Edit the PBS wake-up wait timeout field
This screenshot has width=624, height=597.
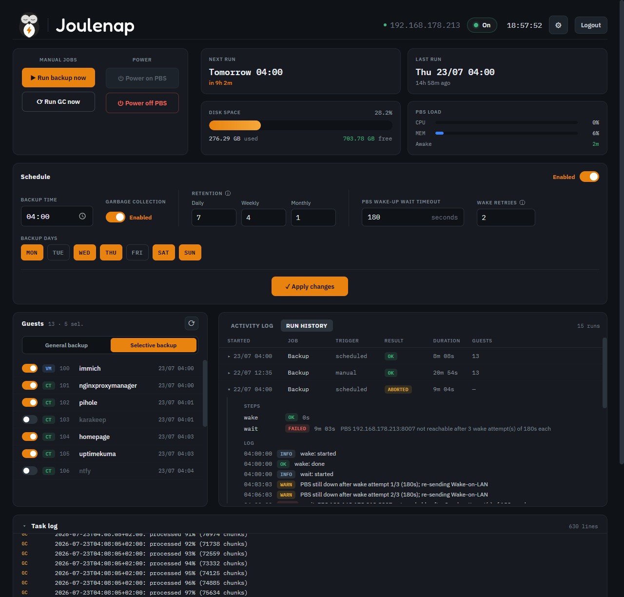413,218
